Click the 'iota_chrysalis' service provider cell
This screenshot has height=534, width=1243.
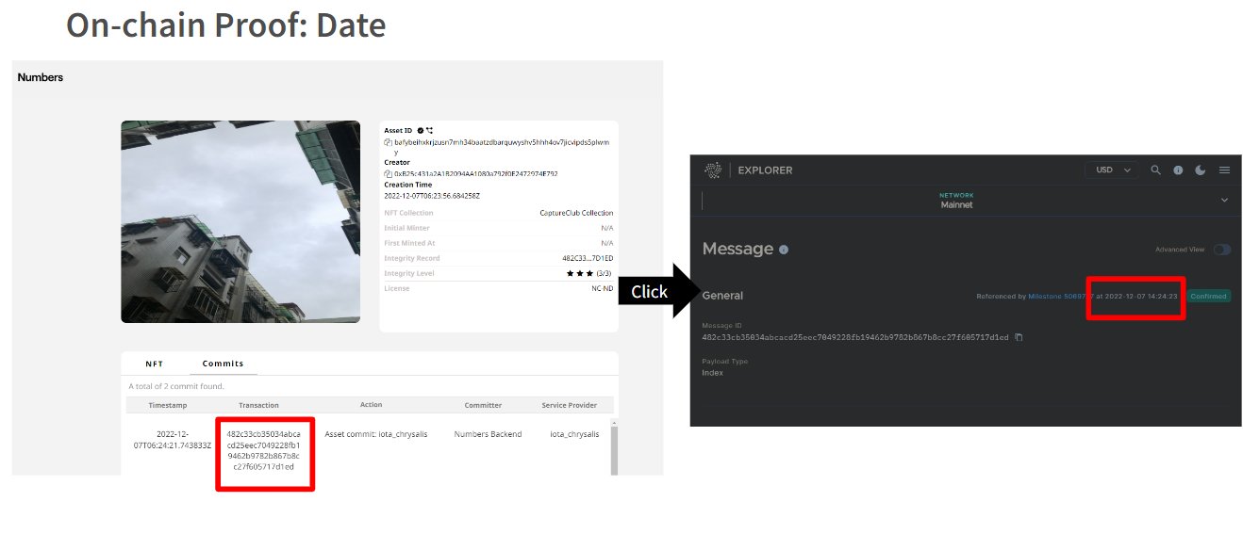point(573,434)
